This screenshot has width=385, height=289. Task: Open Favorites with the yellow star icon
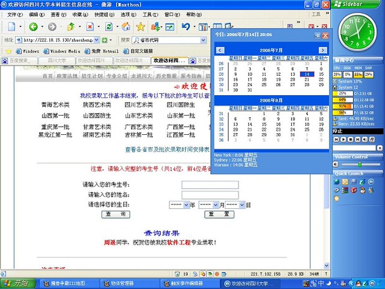pyautogui.click(x=140, y=27)
